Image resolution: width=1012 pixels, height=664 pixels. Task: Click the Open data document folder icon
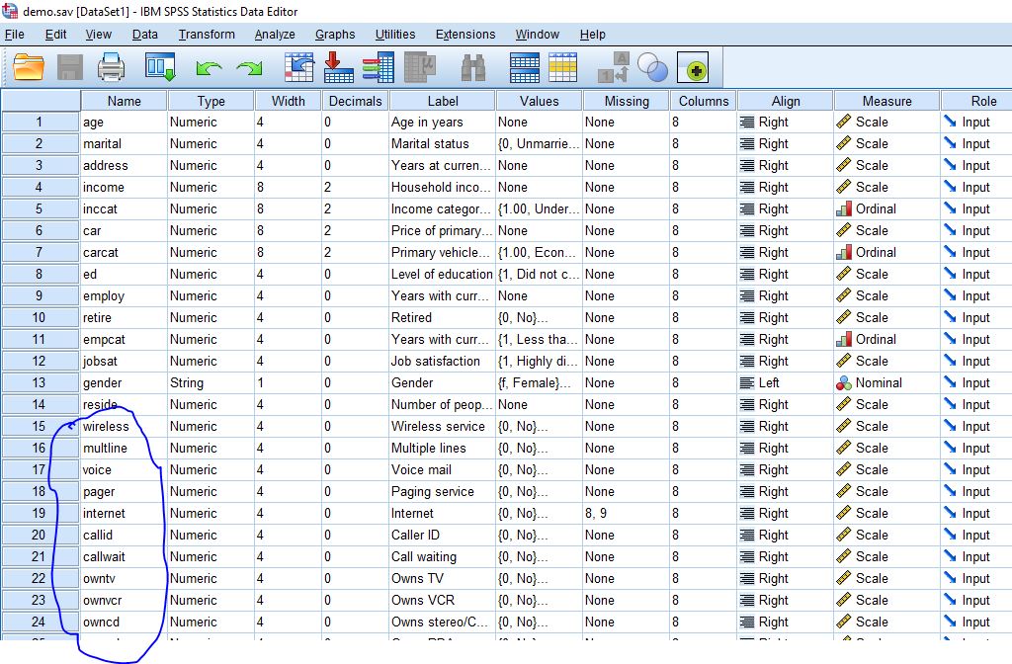coord(29,67)
